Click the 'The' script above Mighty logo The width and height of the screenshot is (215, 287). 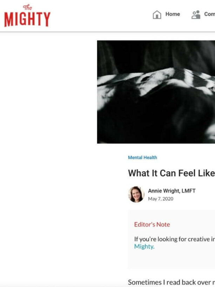point(27,7)
